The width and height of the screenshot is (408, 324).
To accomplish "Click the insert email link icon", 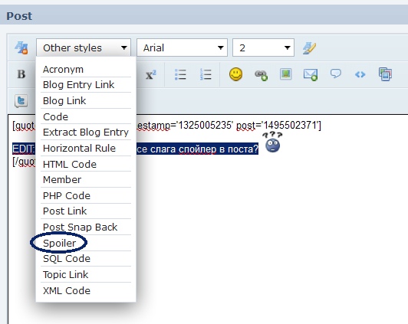I will coord(310,75).
